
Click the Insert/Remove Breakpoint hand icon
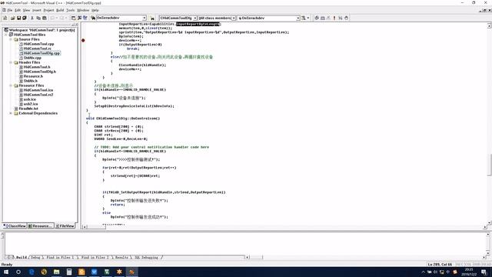346,18
